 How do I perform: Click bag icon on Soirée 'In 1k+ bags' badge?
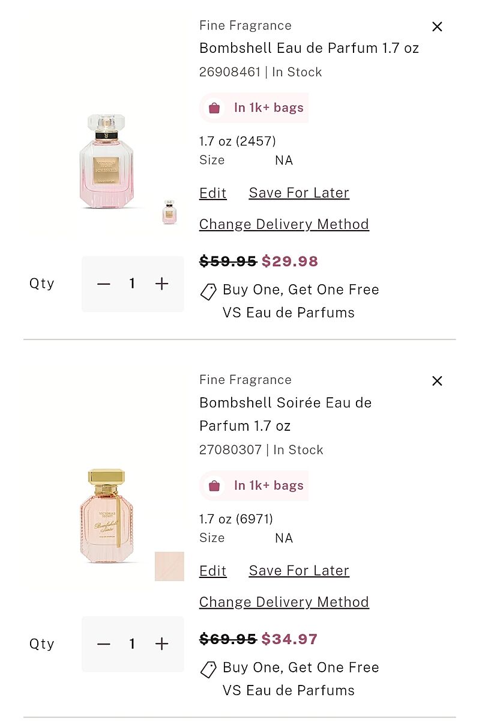[214, 486]
